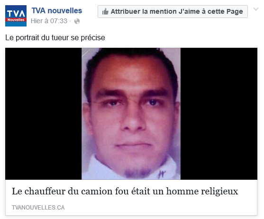
Task: Click the thumbs-up icon in the Like button
Action: point(105,12)
